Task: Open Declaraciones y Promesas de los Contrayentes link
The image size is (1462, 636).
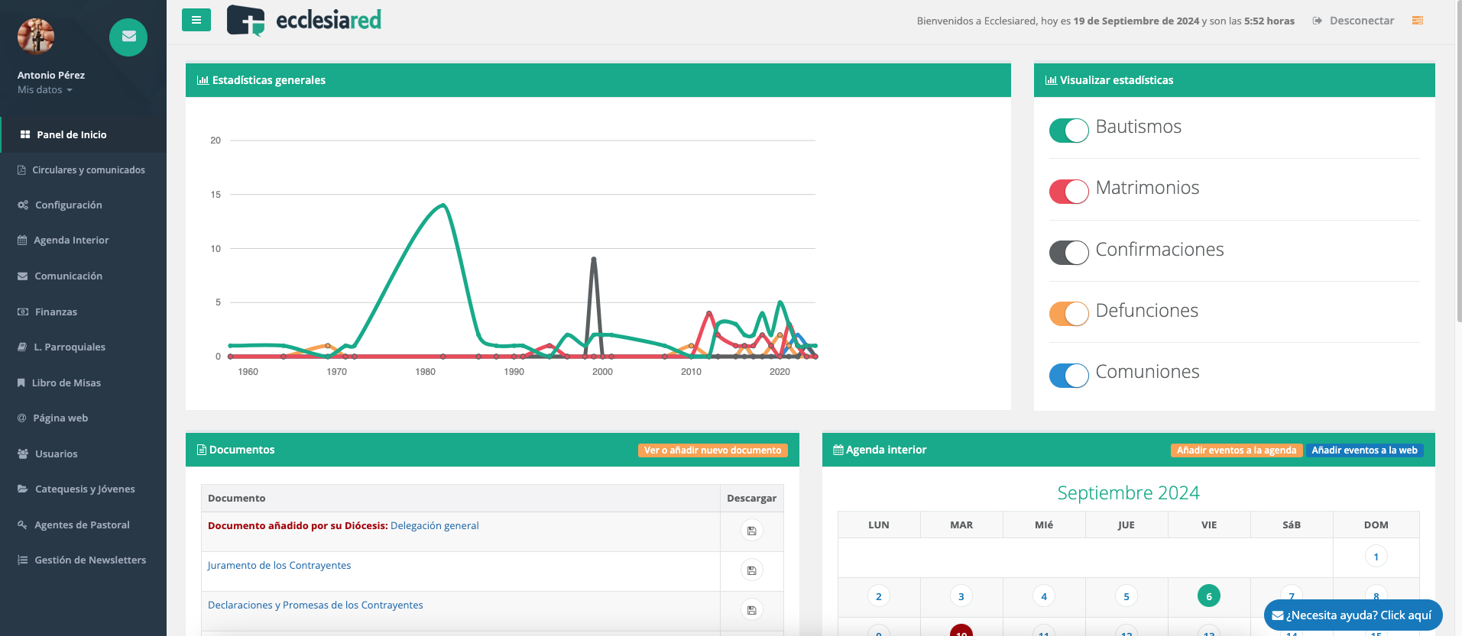Action: pyautogui.click(x=315, y=605)
